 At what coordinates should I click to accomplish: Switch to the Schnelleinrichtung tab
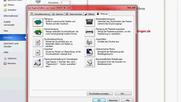click(40, 14)
